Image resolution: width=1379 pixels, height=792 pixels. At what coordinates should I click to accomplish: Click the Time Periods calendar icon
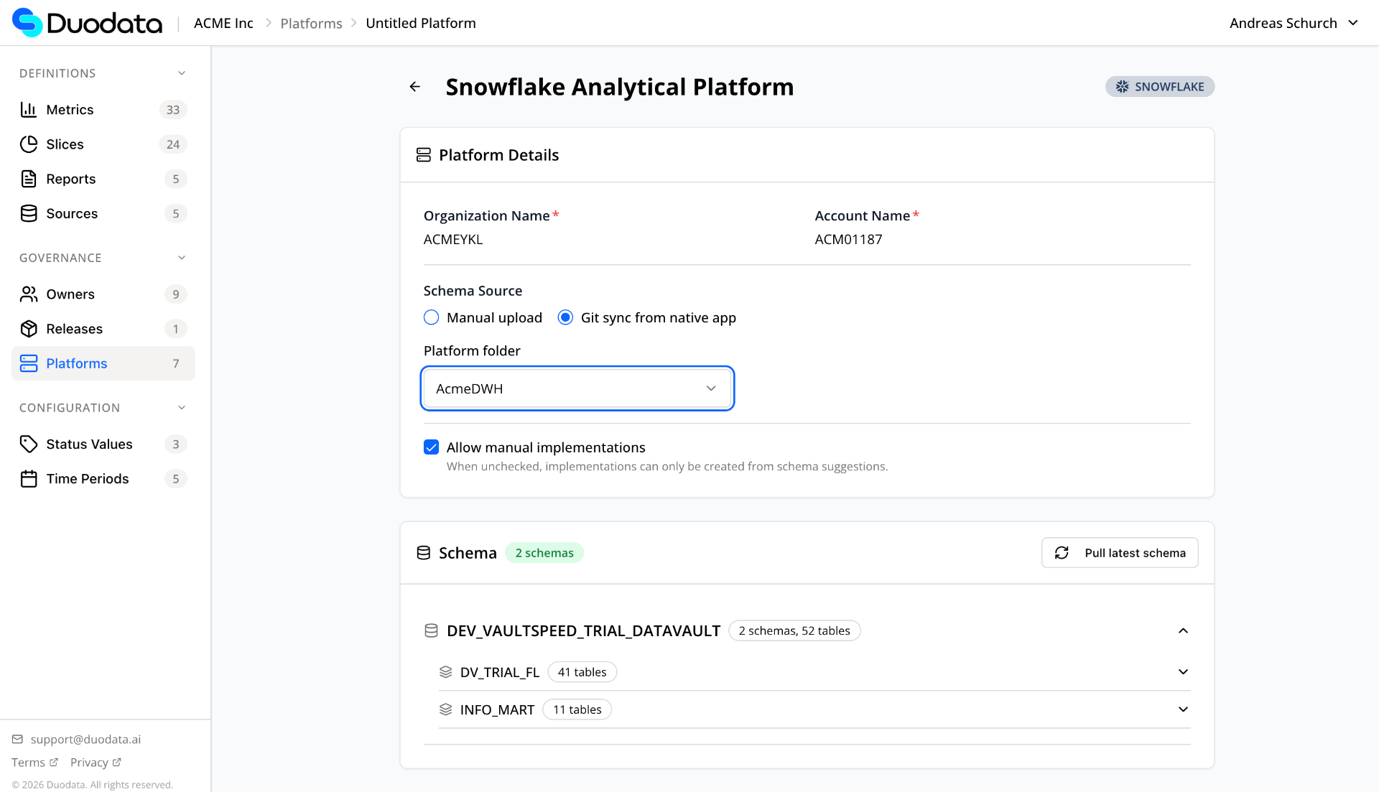(x=29, y=479)
